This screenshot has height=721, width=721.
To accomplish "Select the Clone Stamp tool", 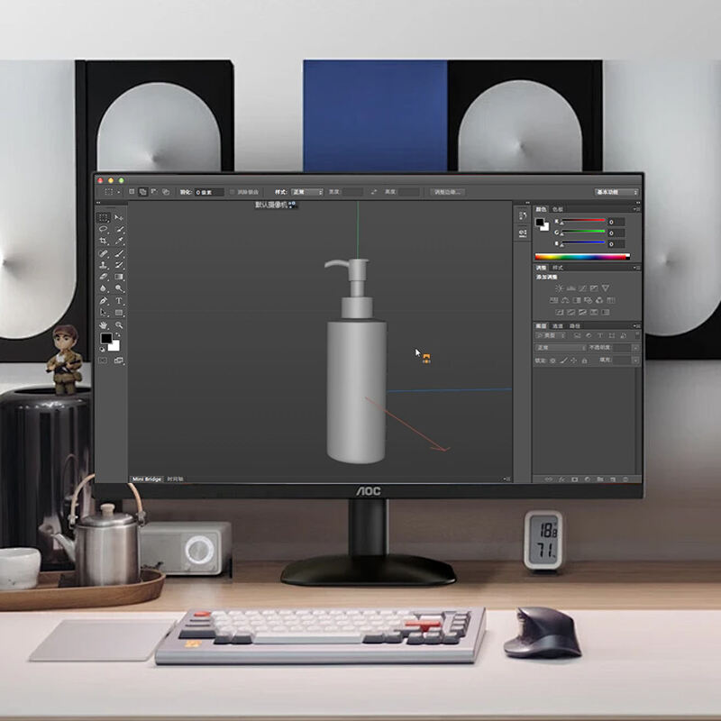I will [103, 265].
